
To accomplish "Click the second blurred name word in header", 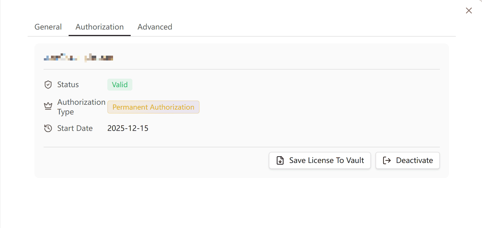I will [99, 58].
